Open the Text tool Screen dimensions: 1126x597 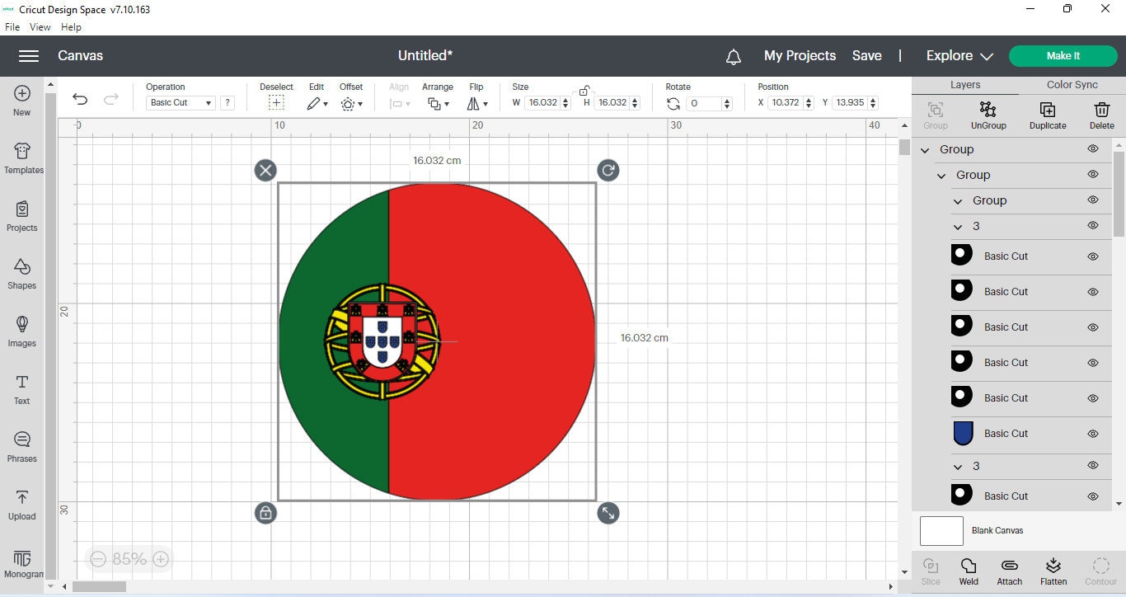(x=21, y=388)
